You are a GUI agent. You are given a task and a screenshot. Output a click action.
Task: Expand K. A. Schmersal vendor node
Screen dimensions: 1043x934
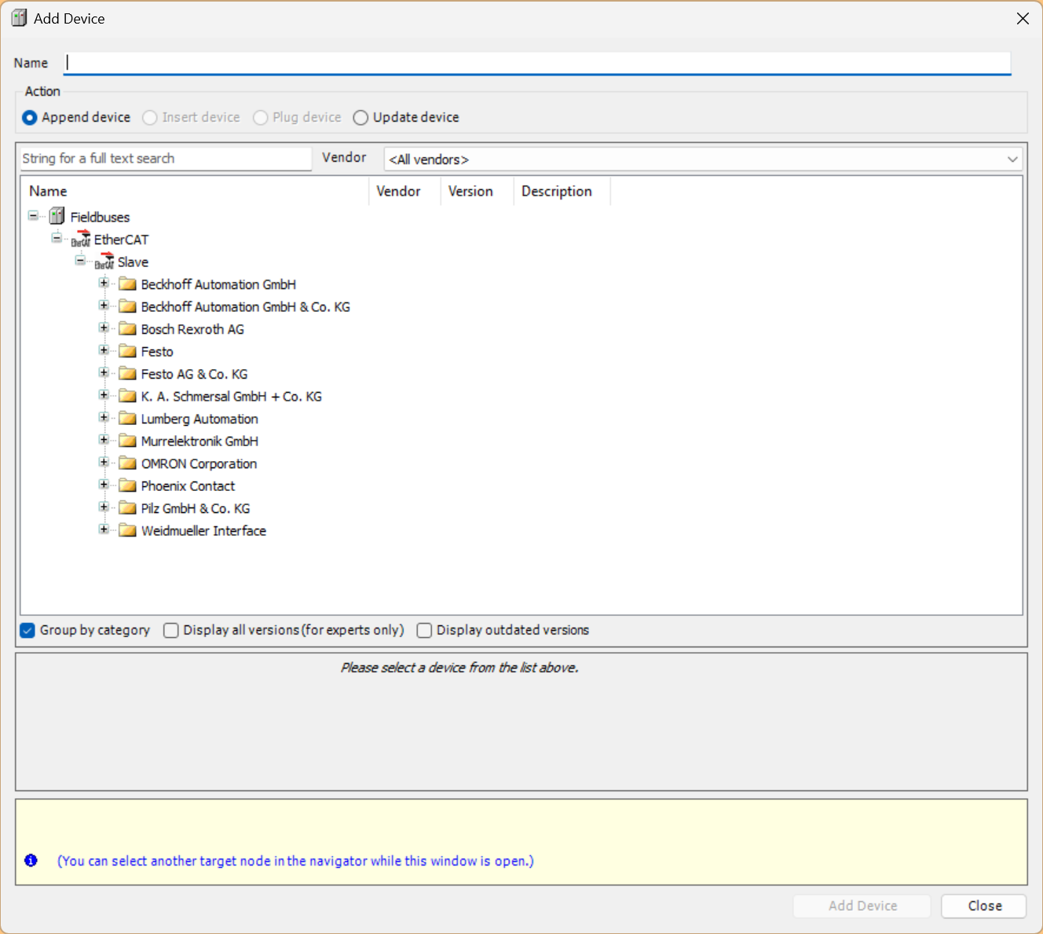(x=104, y=394)
